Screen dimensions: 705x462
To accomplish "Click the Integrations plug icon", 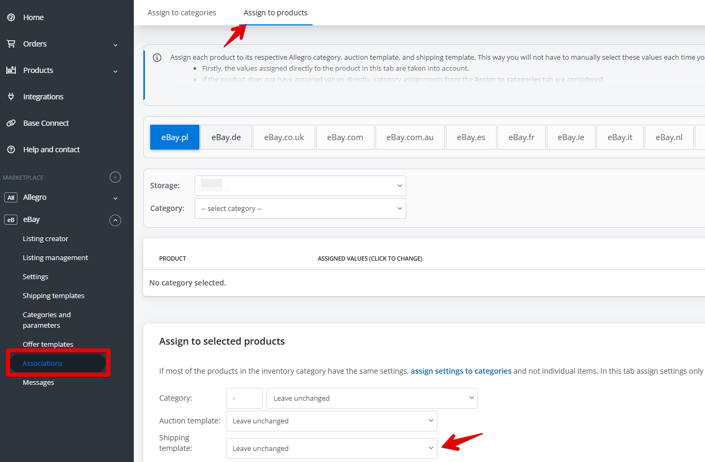I will tap(11, 97).
